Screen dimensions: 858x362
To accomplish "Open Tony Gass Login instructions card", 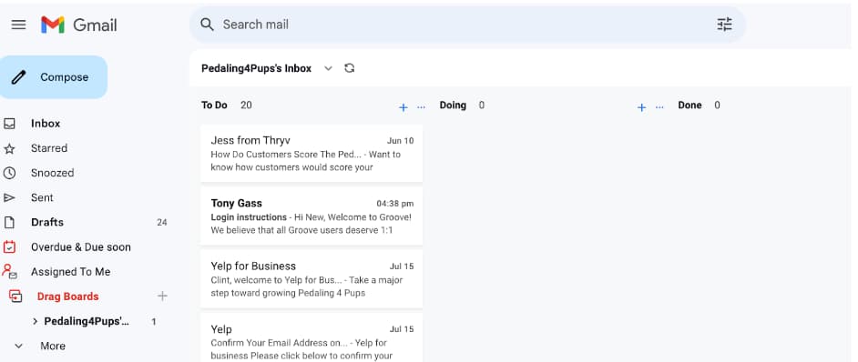I will (x=312, y=216).
